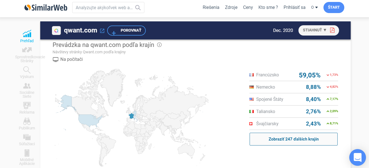Click Návštevy stránky Qwant.com podľa krajiny subtitle
The height and width of the screenshot is (168, 369).
[x=89, y=52]
